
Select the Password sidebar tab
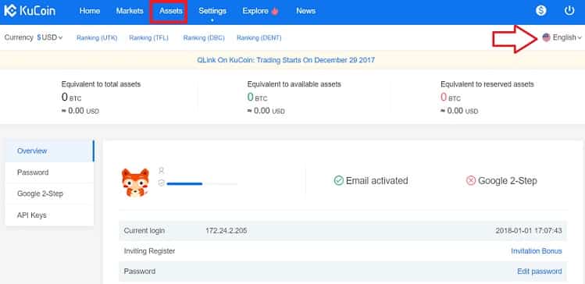(x=50, y=172)
